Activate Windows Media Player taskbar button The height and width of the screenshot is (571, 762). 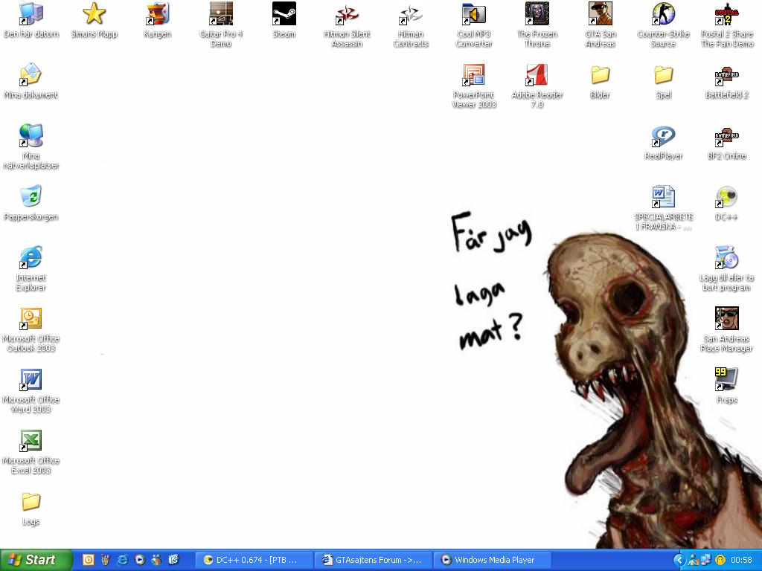click(492, 560)
